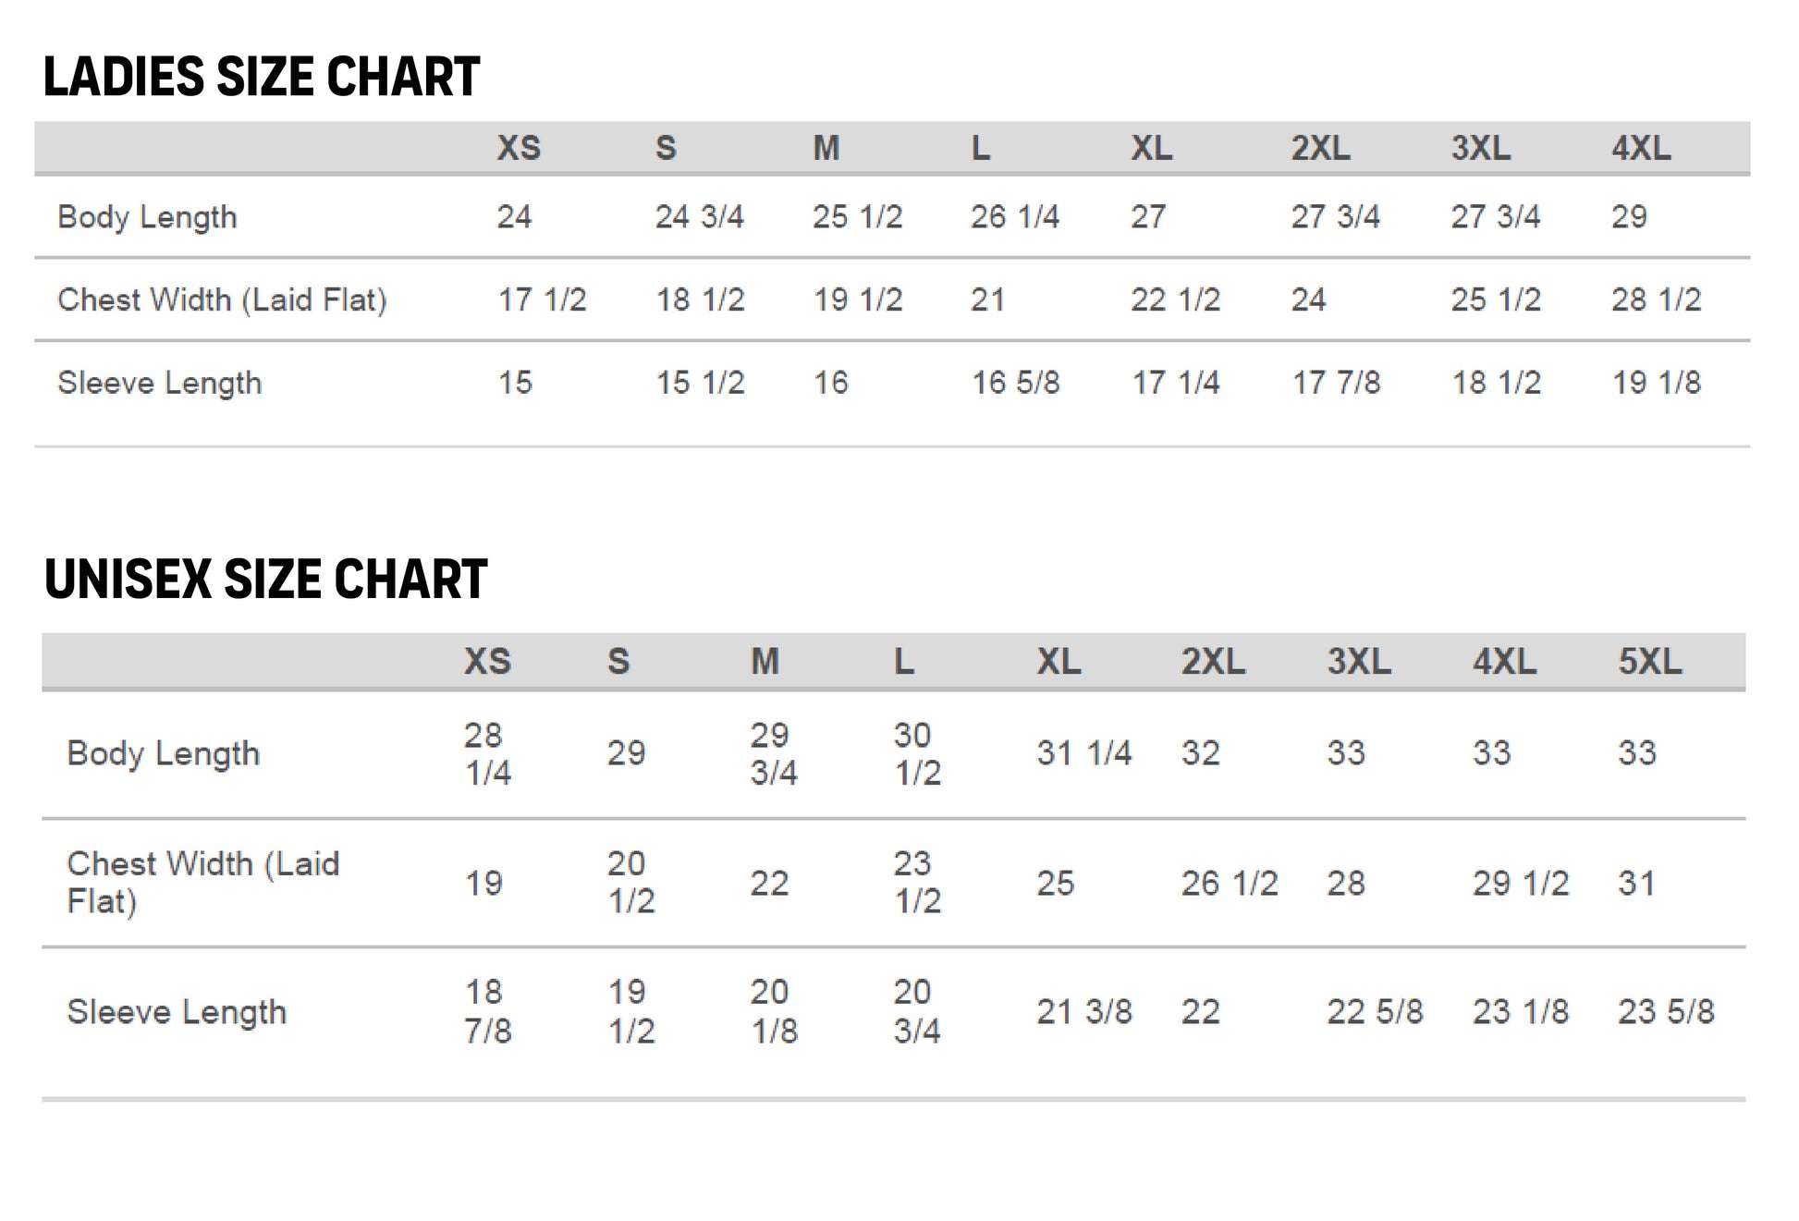Select Ladies 4XL chest width 28 1/2
Image resolution: width=1799 pixels, height=1221 pixels.
[x=1656, y=299]
